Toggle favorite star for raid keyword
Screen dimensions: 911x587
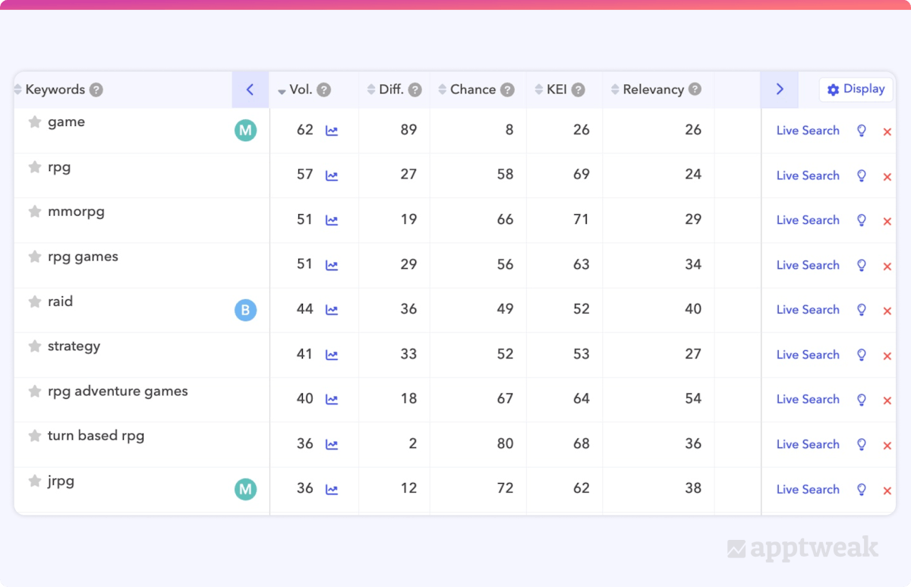pyautogui.click(x=34, y=301)
